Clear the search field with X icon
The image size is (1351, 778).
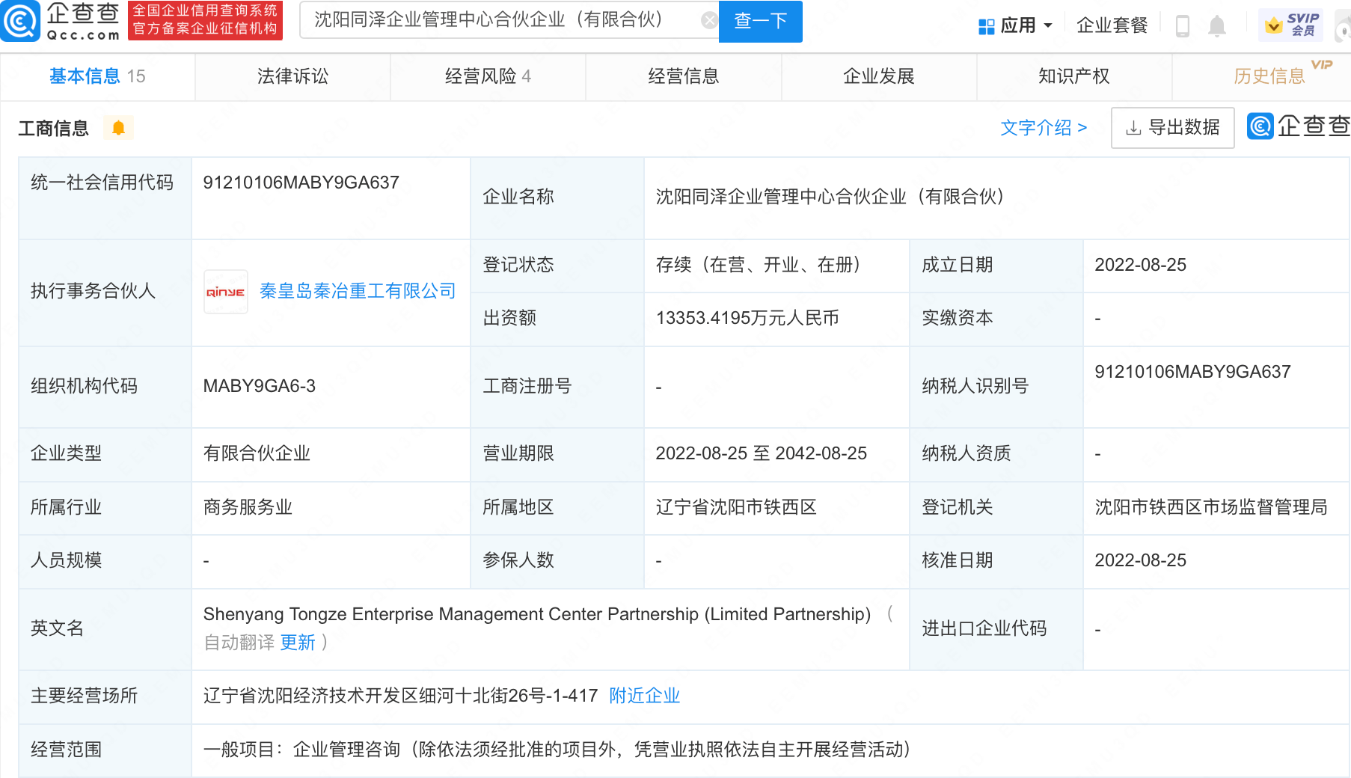(708, 20)
